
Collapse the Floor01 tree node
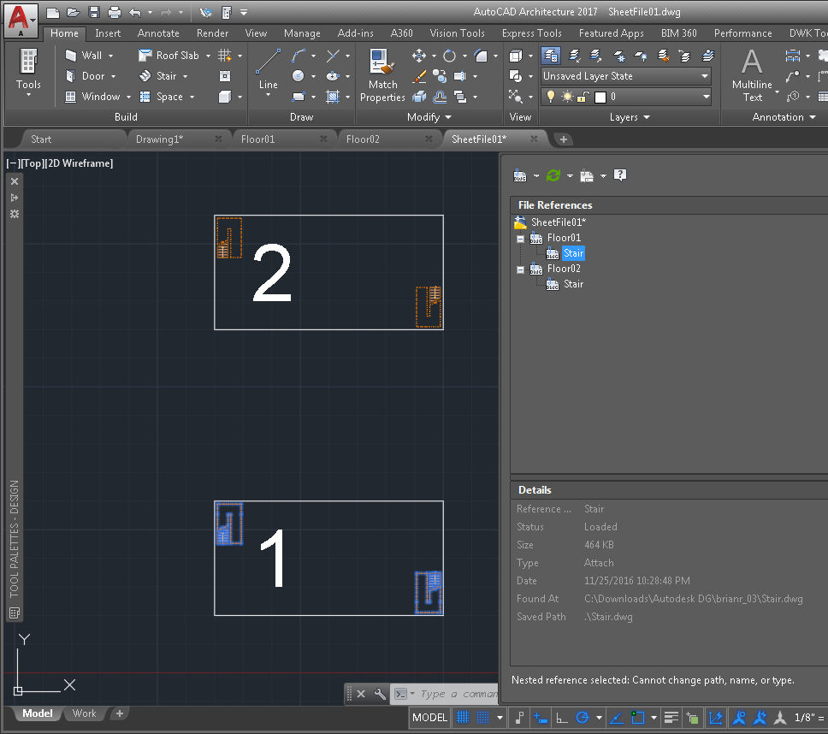coord(520,238)
